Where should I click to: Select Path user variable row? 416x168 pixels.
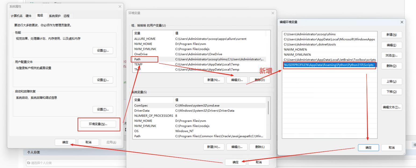[199, 59]
